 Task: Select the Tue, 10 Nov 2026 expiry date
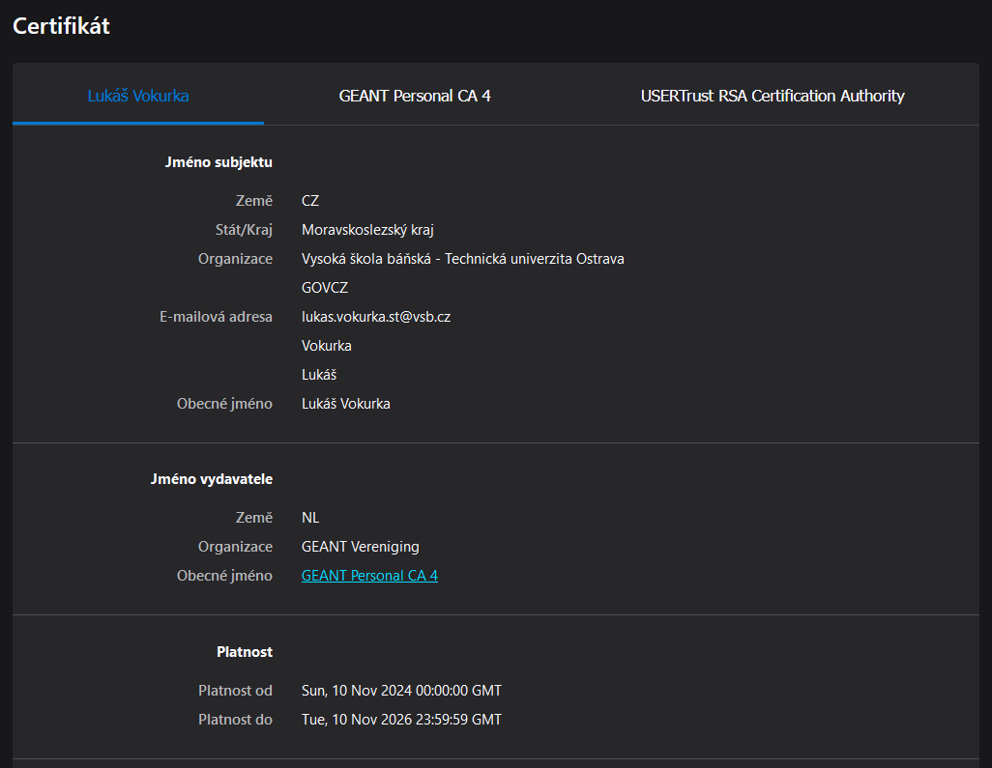[401, 720]
